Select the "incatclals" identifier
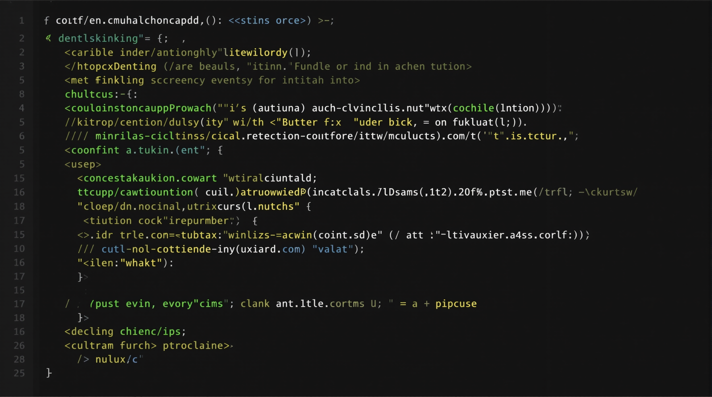Viewport: 712px width, 397px height. (342, 192)
